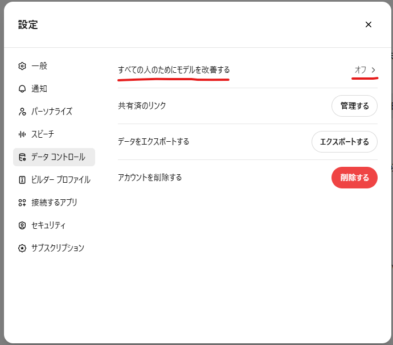Close the 設定 dialog with X
Image resolution: width=393 pixels, height=345 pixels.
368,24
